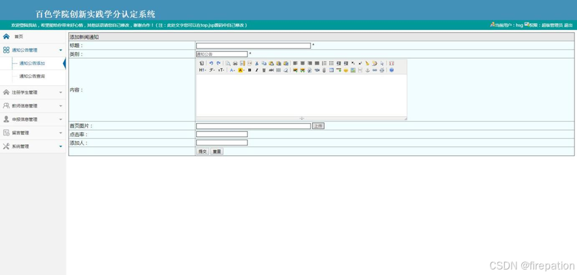577x275 pixels.
Task: Focus 添加人 input field
Action: 222,142
